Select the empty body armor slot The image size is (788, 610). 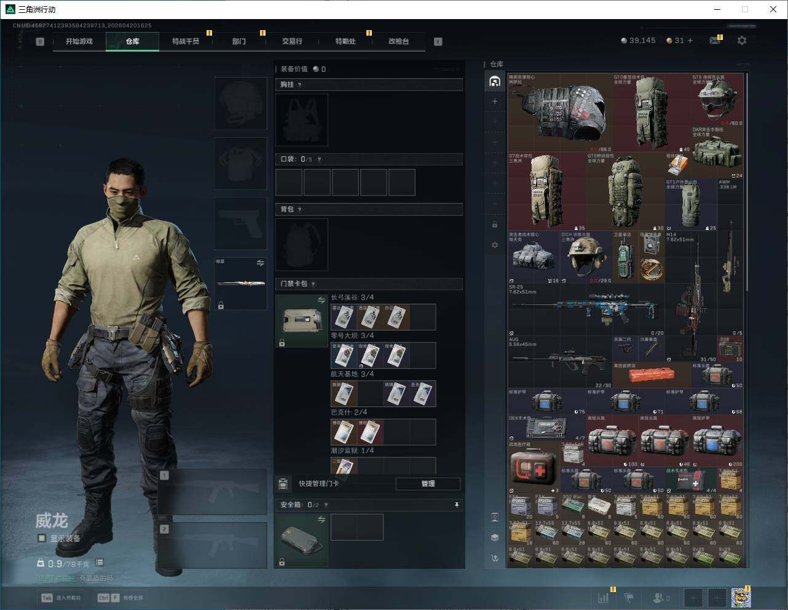coord(240,164)
